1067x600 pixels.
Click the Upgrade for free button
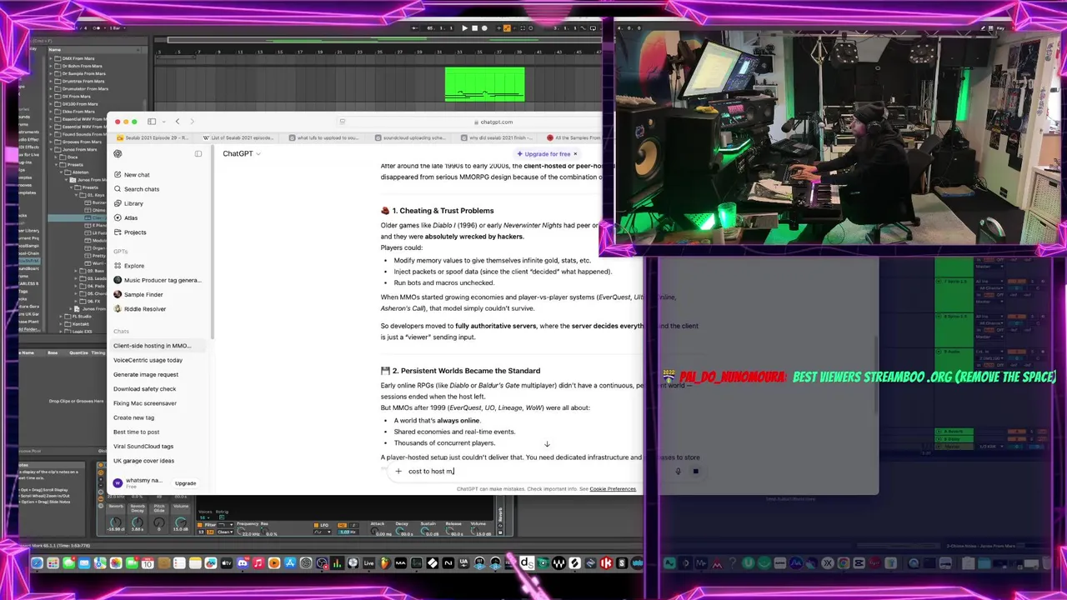544,154
